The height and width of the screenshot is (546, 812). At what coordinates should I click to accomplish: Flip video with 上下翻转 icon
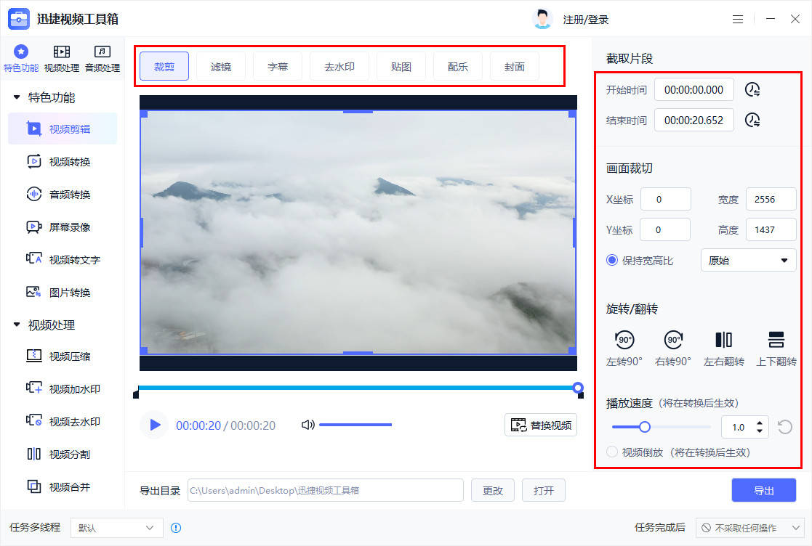pyautogui.click(x=776, y=340)
